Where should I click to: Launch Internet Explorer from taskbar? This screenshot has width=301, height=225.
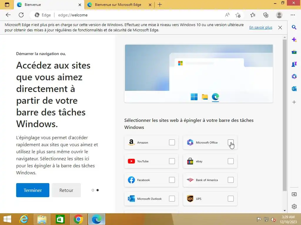(x=24, y=219)
